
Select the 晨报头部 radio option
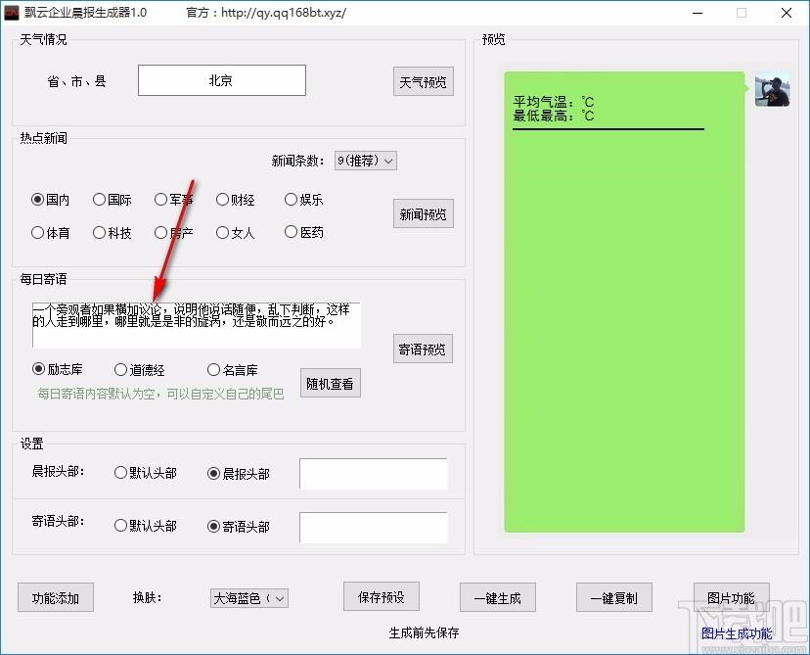[x=239, y=474]
